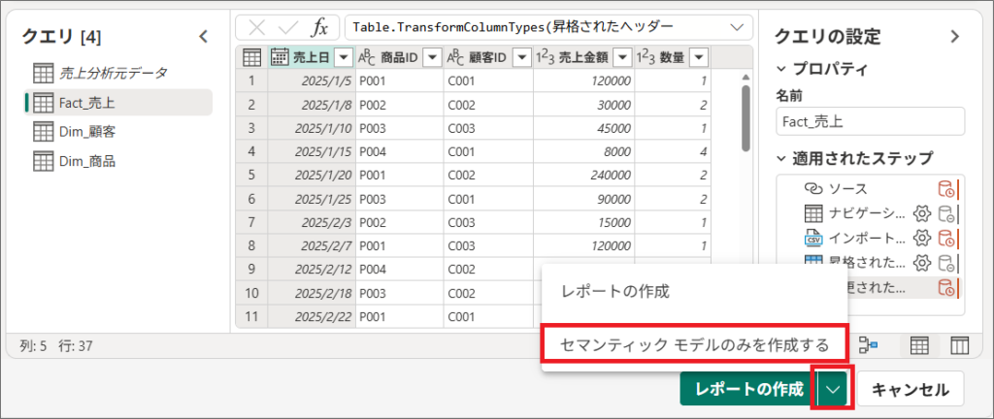Open dropdown arrow beside レポートの作成 button

[832, 389]
